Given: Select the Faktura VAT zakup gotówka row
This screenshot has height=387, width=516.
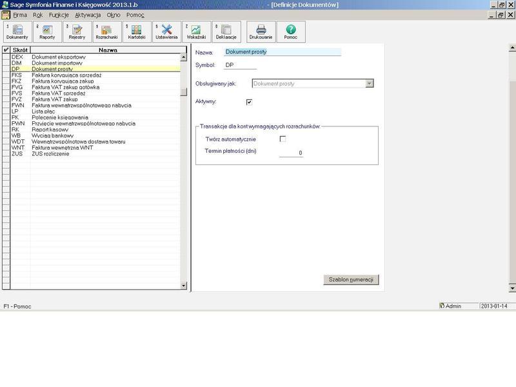Looking at the screenshot, I should click(95, 87).
